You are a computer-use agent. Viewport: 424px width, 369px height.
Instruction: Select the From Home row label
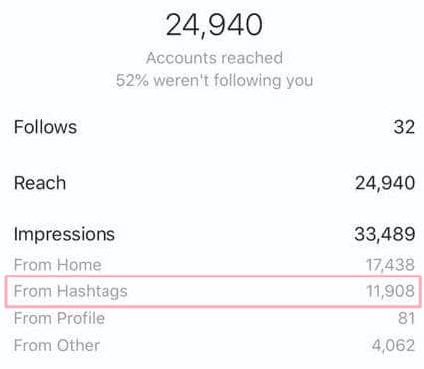[x=58, y=265]
